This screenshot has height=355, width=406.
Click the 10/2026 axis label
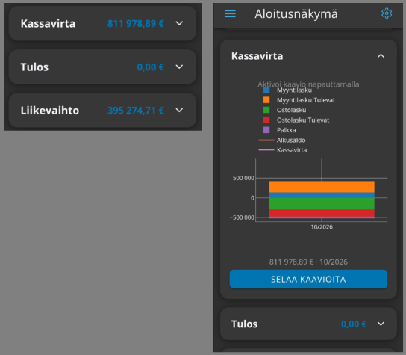pos(322,227)
